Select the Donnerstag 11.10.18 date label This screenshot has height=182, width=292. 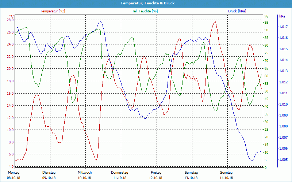point(120,175)
